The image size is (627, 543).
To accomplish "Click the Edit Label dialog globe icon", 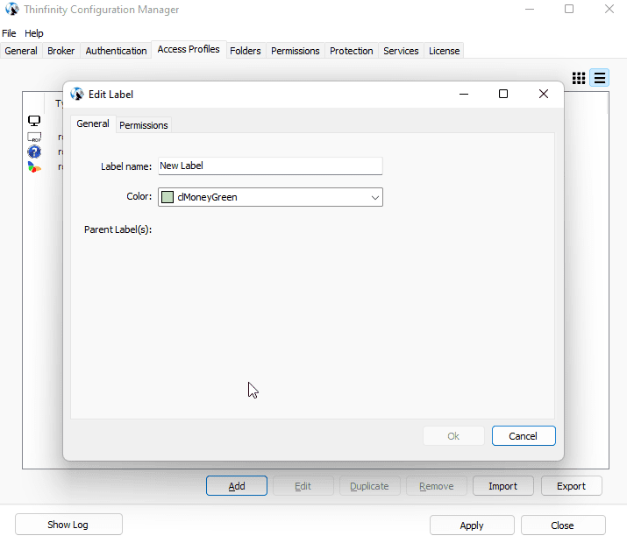I will click(77, 95).
